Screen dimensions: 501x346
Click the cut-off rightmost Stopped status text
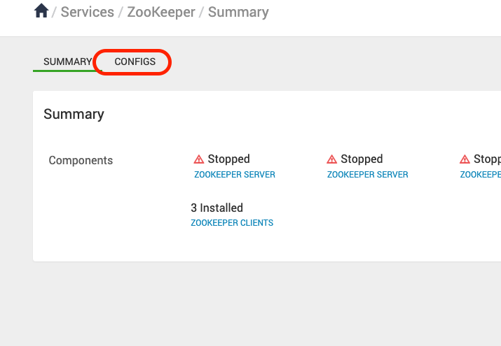click(487, 159)
